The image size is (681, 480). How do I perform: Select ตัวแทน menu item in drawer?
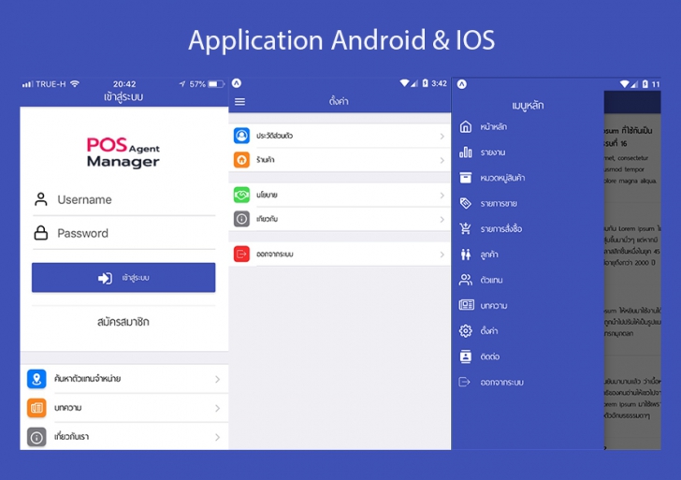[x=528, y=280]
